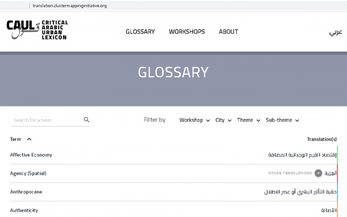Image resolution: width=347 pixels, height=217 pixels.
Task: Select the Anthropocene term entry
Action: [x=26, y=192]
